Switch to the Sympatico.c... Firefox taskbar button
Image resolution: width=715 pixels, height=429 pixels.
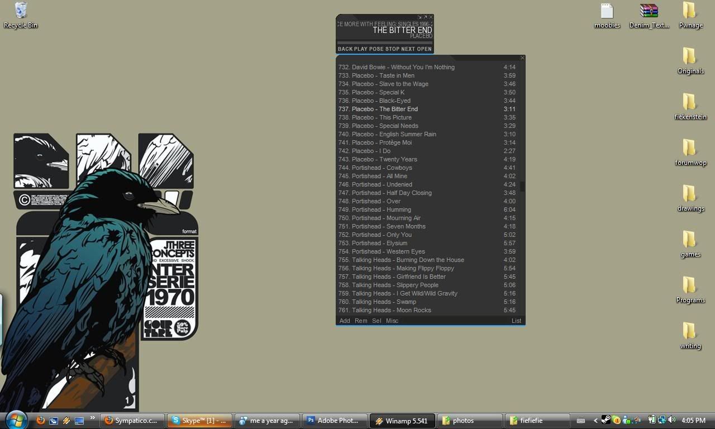133,421
